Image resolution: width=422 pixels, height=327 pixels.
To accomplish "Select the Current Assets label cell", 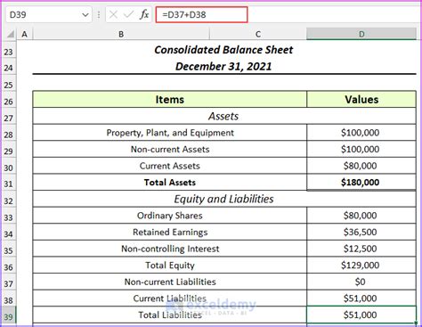I will pos(170,166).
